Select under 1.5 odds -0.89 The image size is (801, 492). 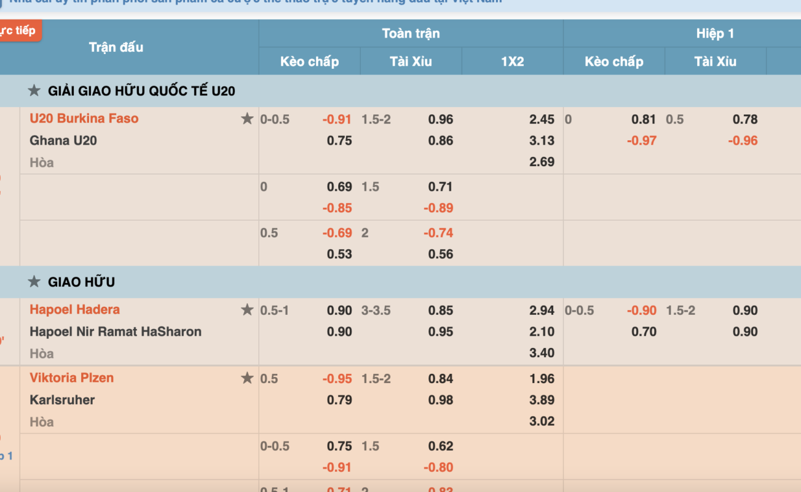point(438,208)
